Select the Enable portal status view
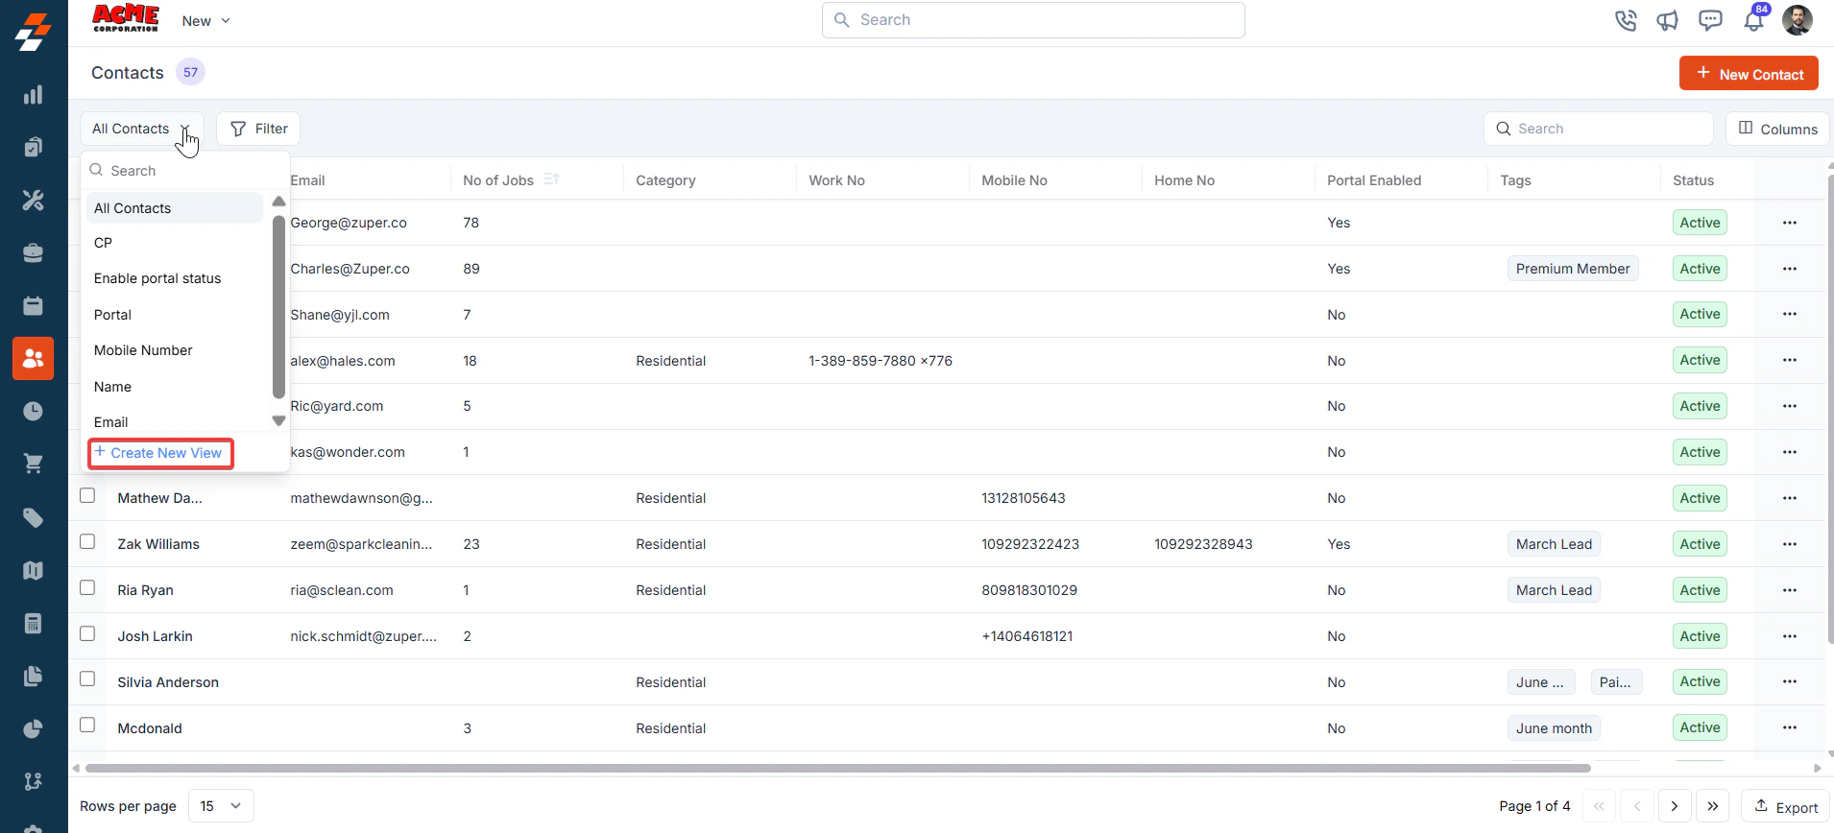Screen dimensions: 1834x833 click(x=157, y=278)
